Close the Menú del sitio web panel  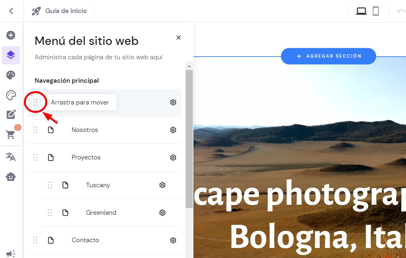pyautogui.click(x=178, y=38)
